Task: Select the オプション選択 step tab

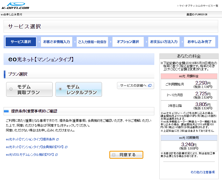Action: click(128, 42)
